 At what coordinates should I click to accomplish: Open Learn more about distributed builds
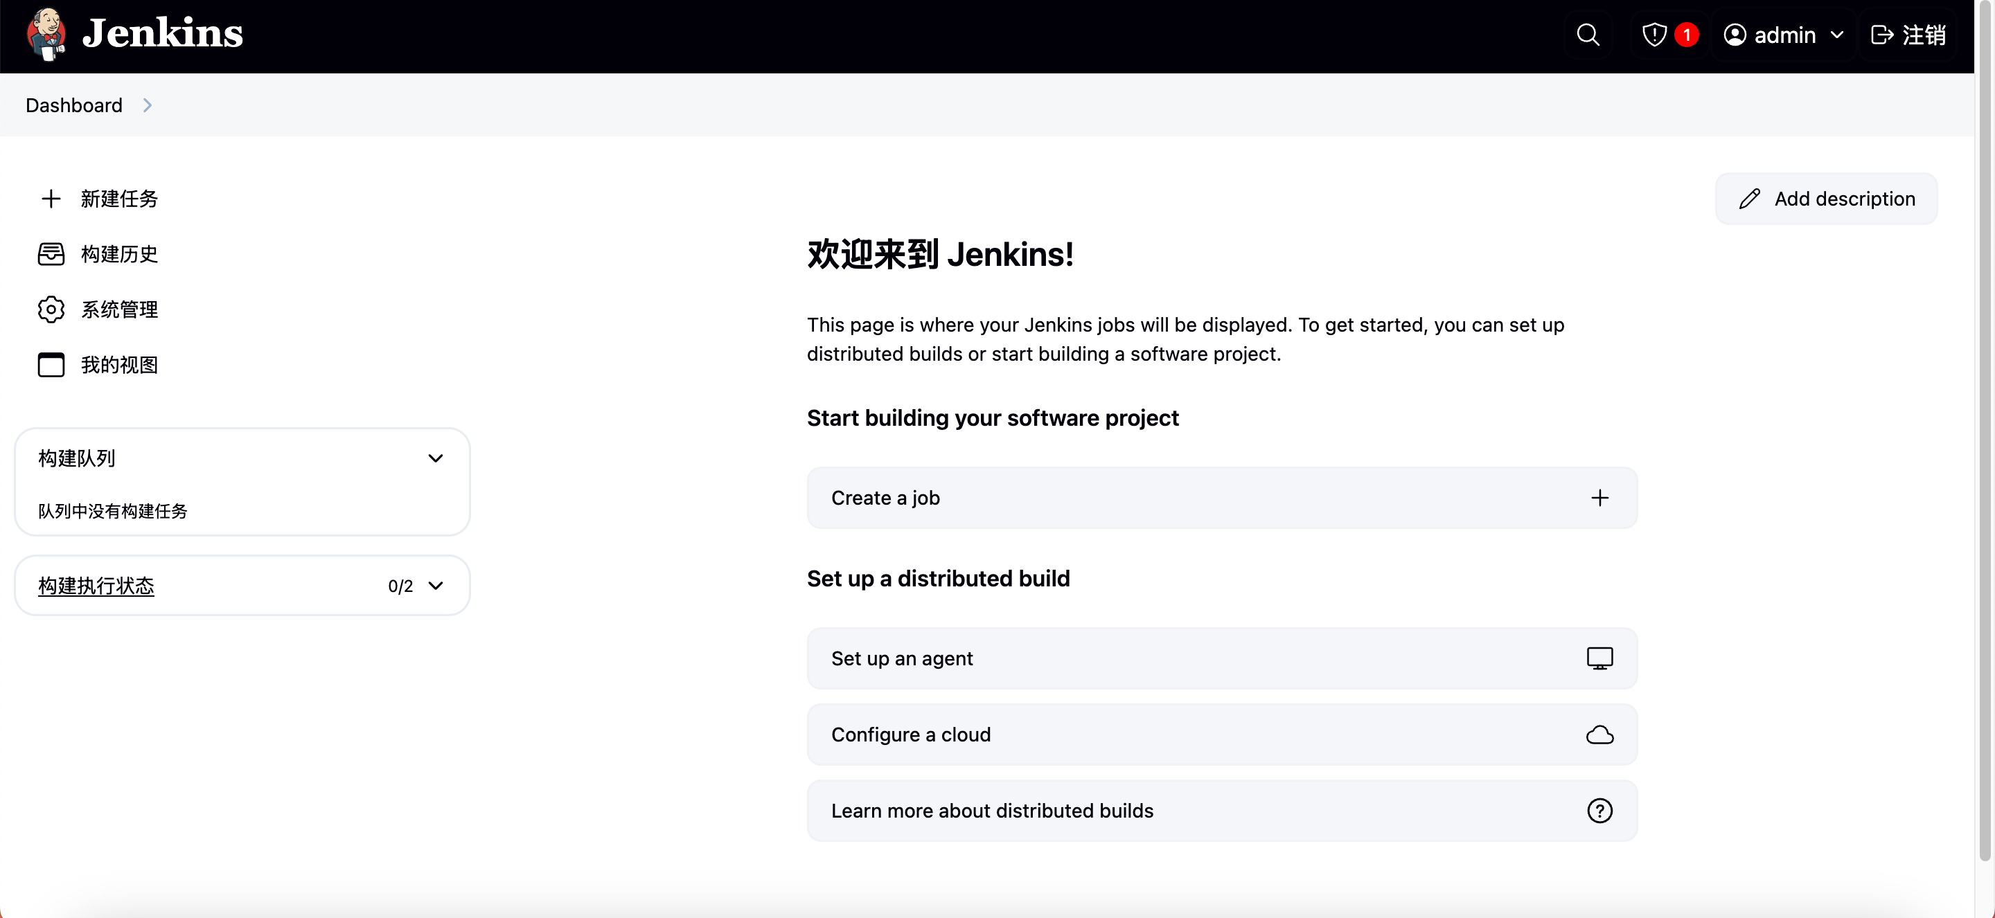click(x=1222, y=811)
